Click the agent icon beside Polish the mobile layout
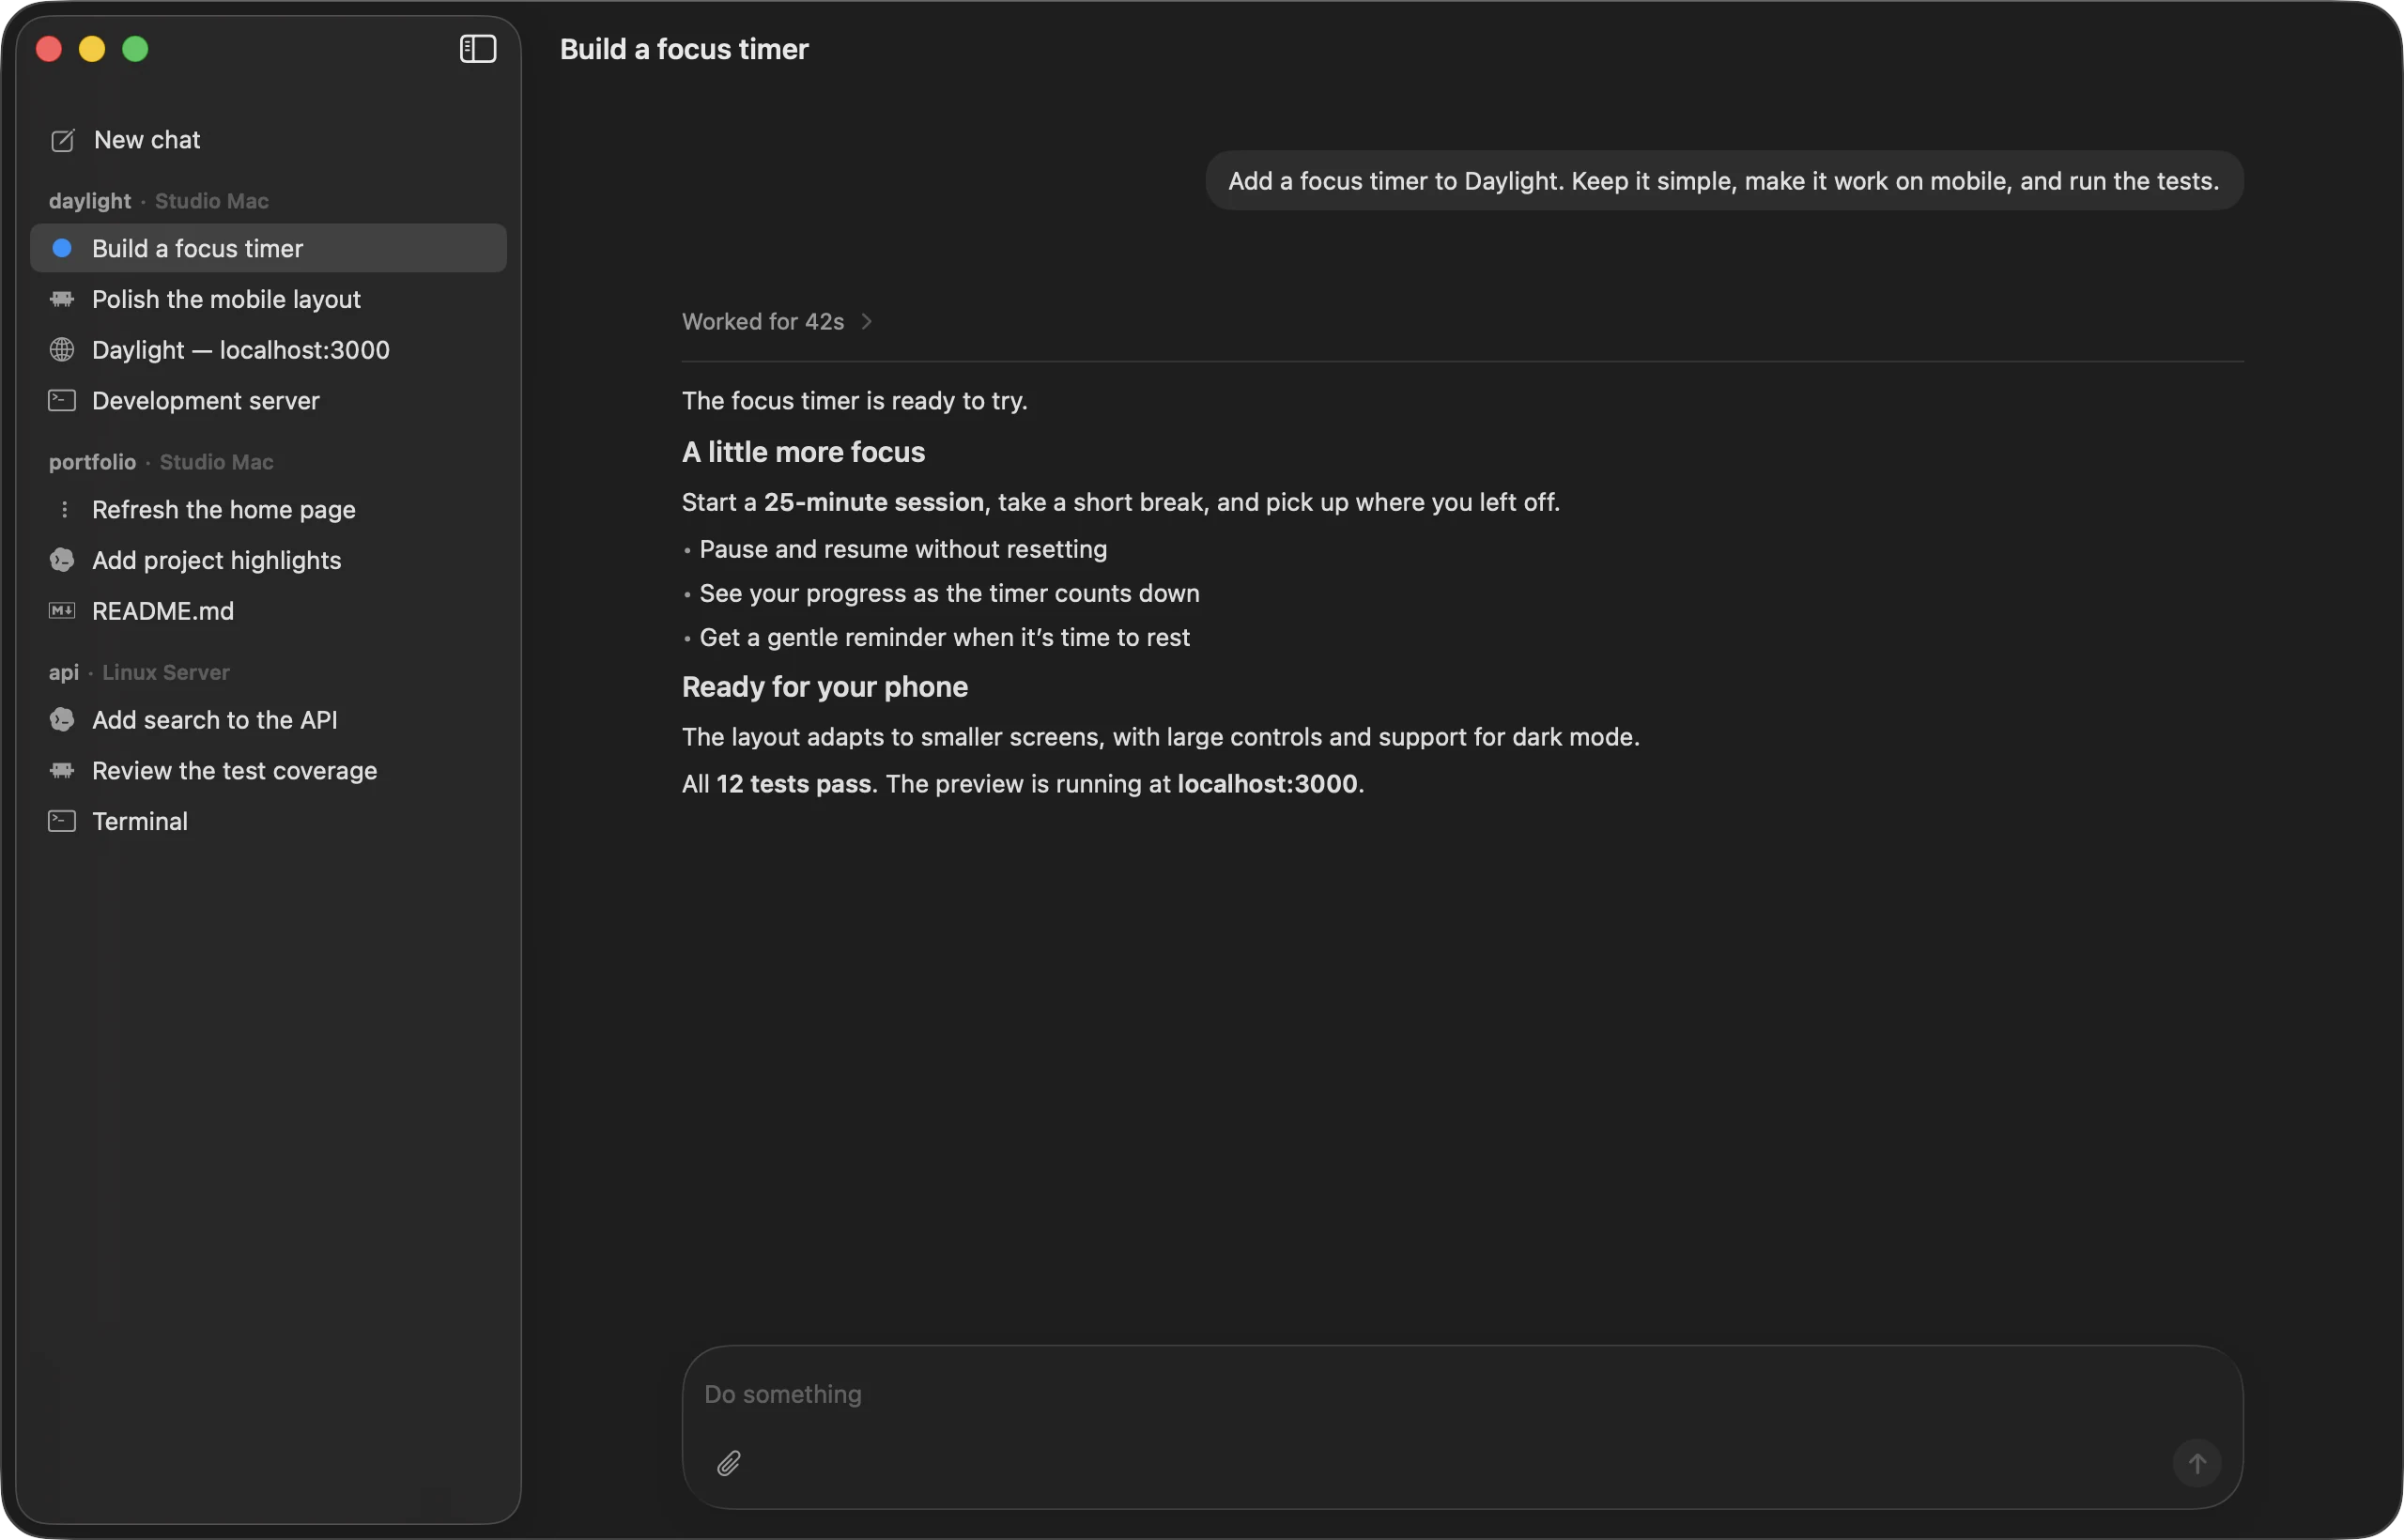The height and width of the screenshot is (1540, 2404). 62,299
